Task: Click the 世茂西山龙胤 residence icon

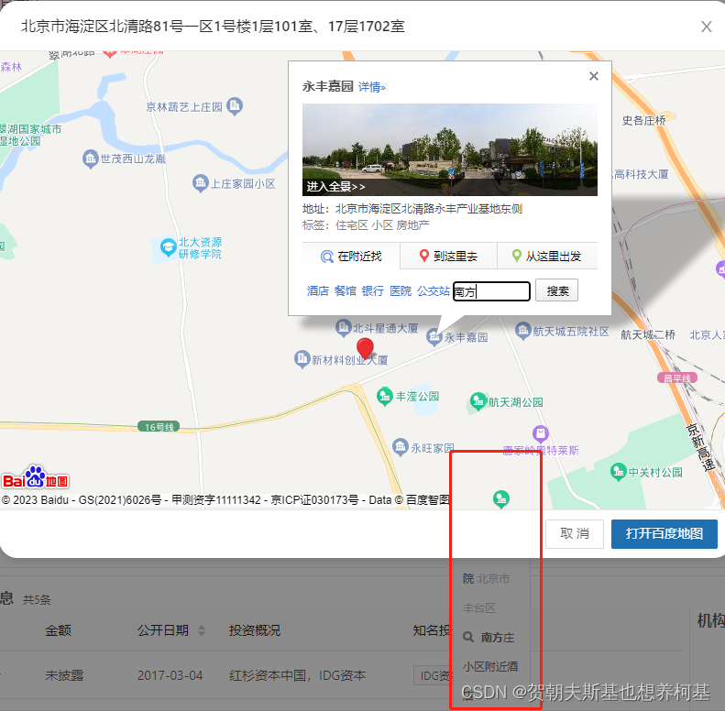Action: click(90, 159)
